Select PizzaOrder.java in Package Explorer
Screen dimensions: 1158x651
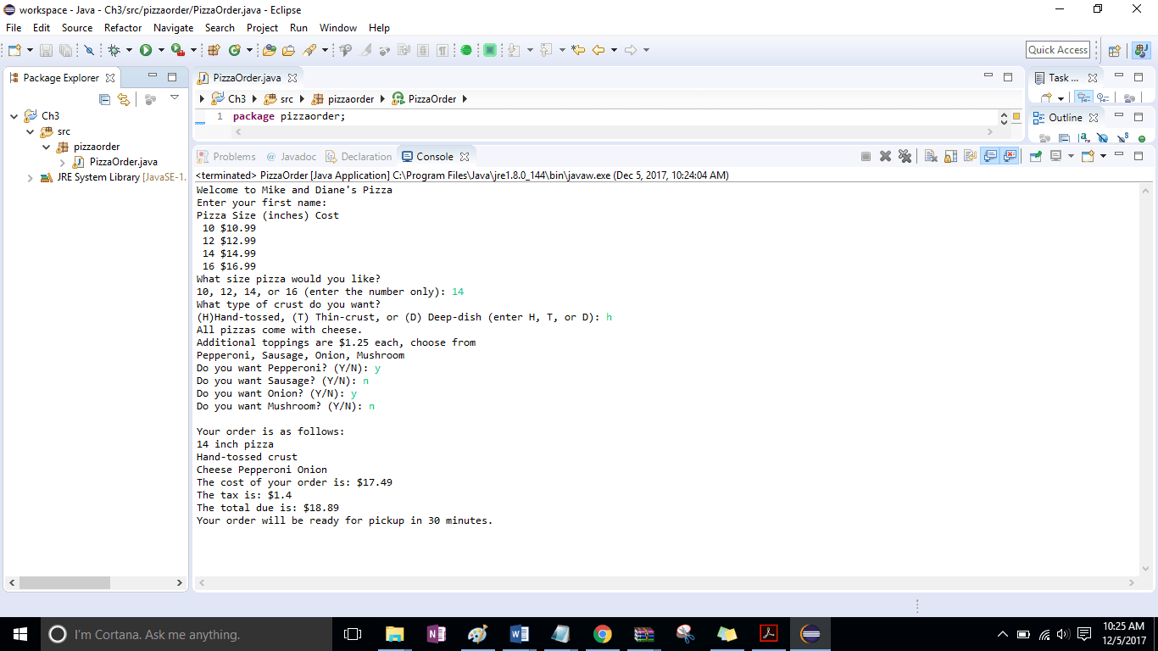pos(123,162)
